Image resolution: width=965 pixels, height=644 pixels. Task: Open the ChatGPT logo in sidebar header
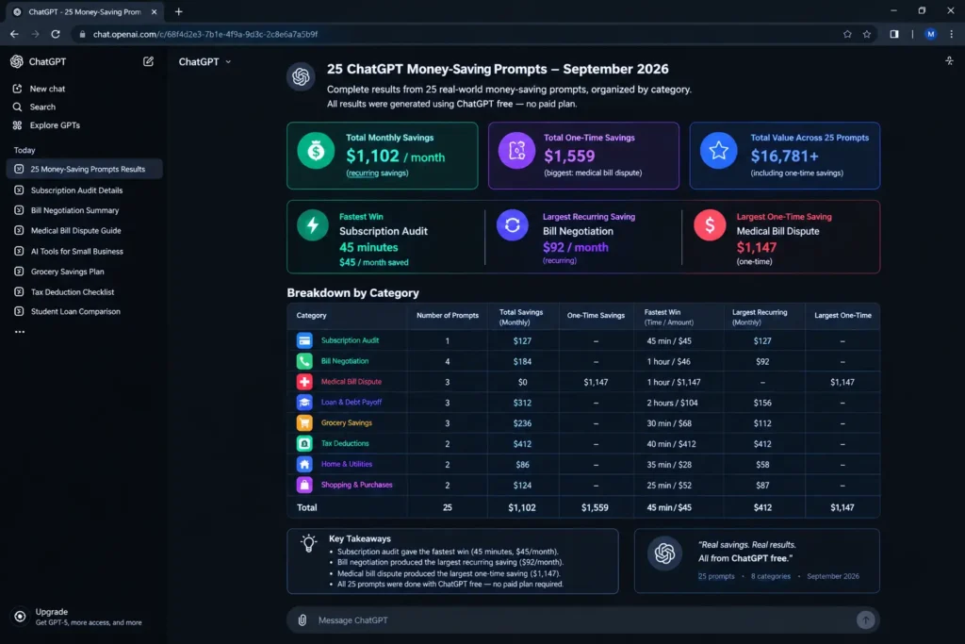tap(17, 61)
